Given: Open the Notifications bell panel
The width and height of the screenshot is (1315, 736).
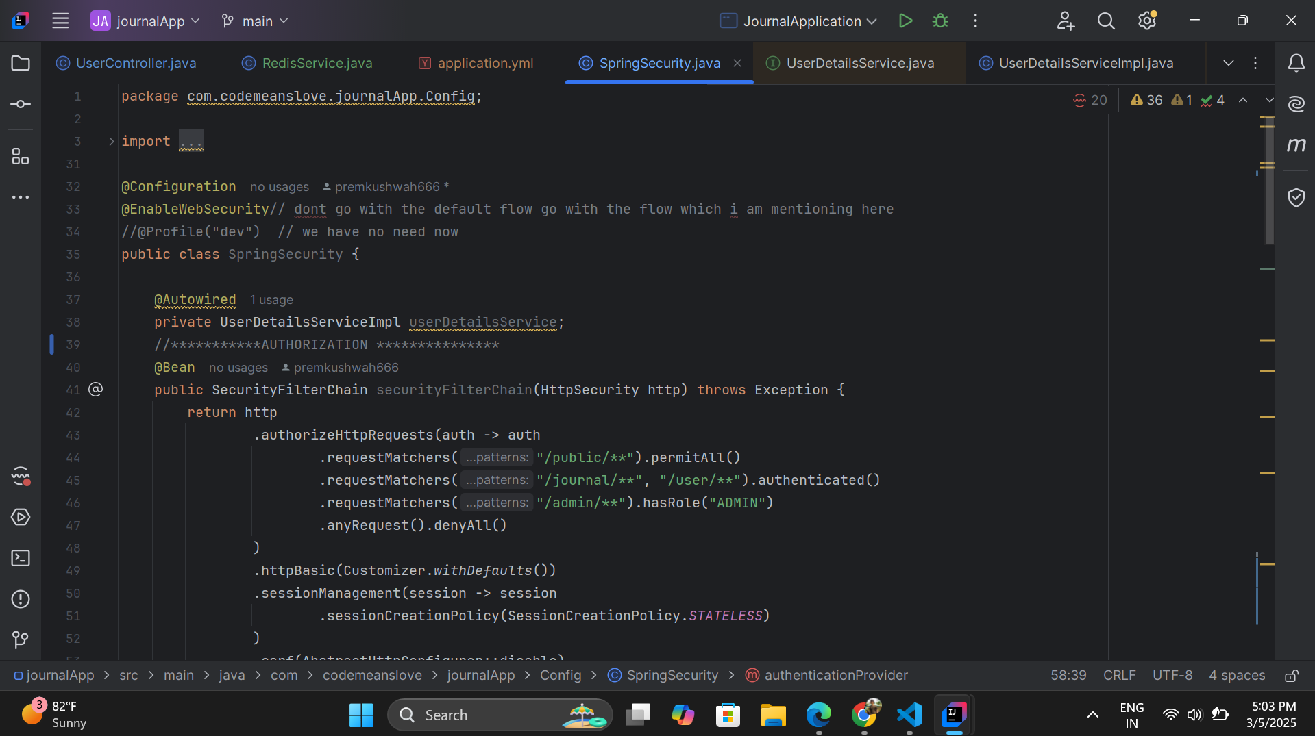Looking at the screenshot, I should pos(1296,64).
